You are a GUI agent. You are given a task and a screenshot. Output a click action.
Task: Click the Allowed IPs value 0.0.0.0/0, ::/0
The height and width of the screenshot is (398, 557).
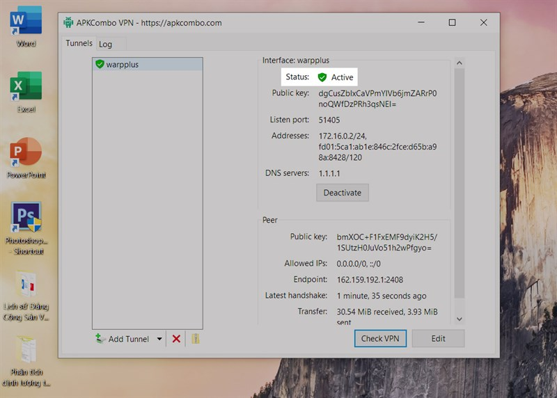359,264
